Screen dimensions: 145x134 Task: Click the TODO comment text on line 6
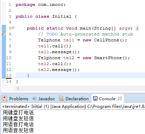point(86,34)
